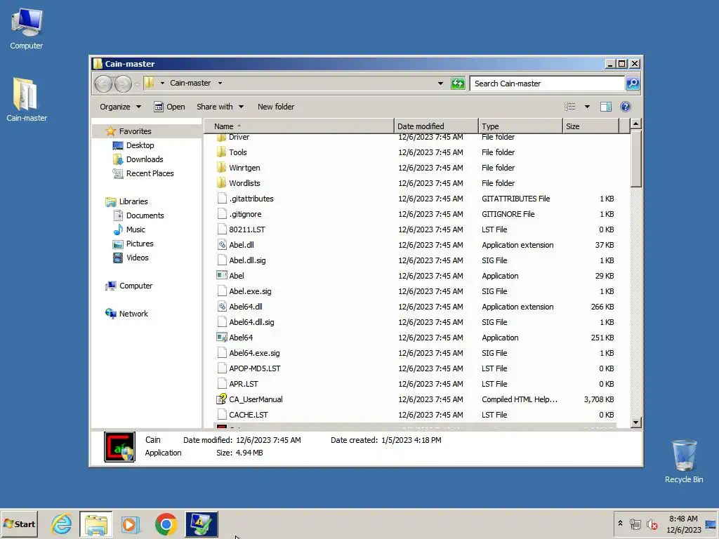Refresh the Cain-master folder view
This screenshot has width=719, height=539.
pos(458,84)
